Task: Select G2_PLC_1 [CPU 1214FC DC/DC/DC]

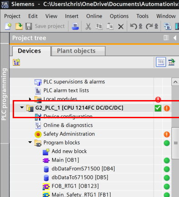Action: 79,108
